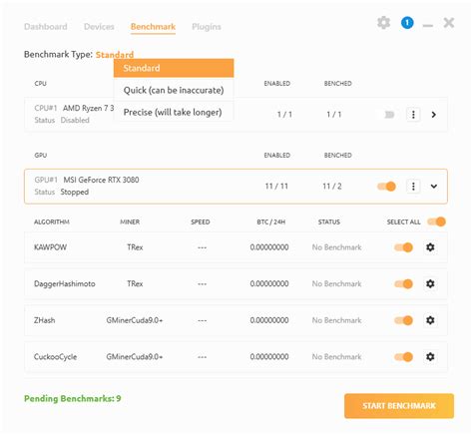Click the GPU enabled count 11 / 11

click(x=276, y=187)
